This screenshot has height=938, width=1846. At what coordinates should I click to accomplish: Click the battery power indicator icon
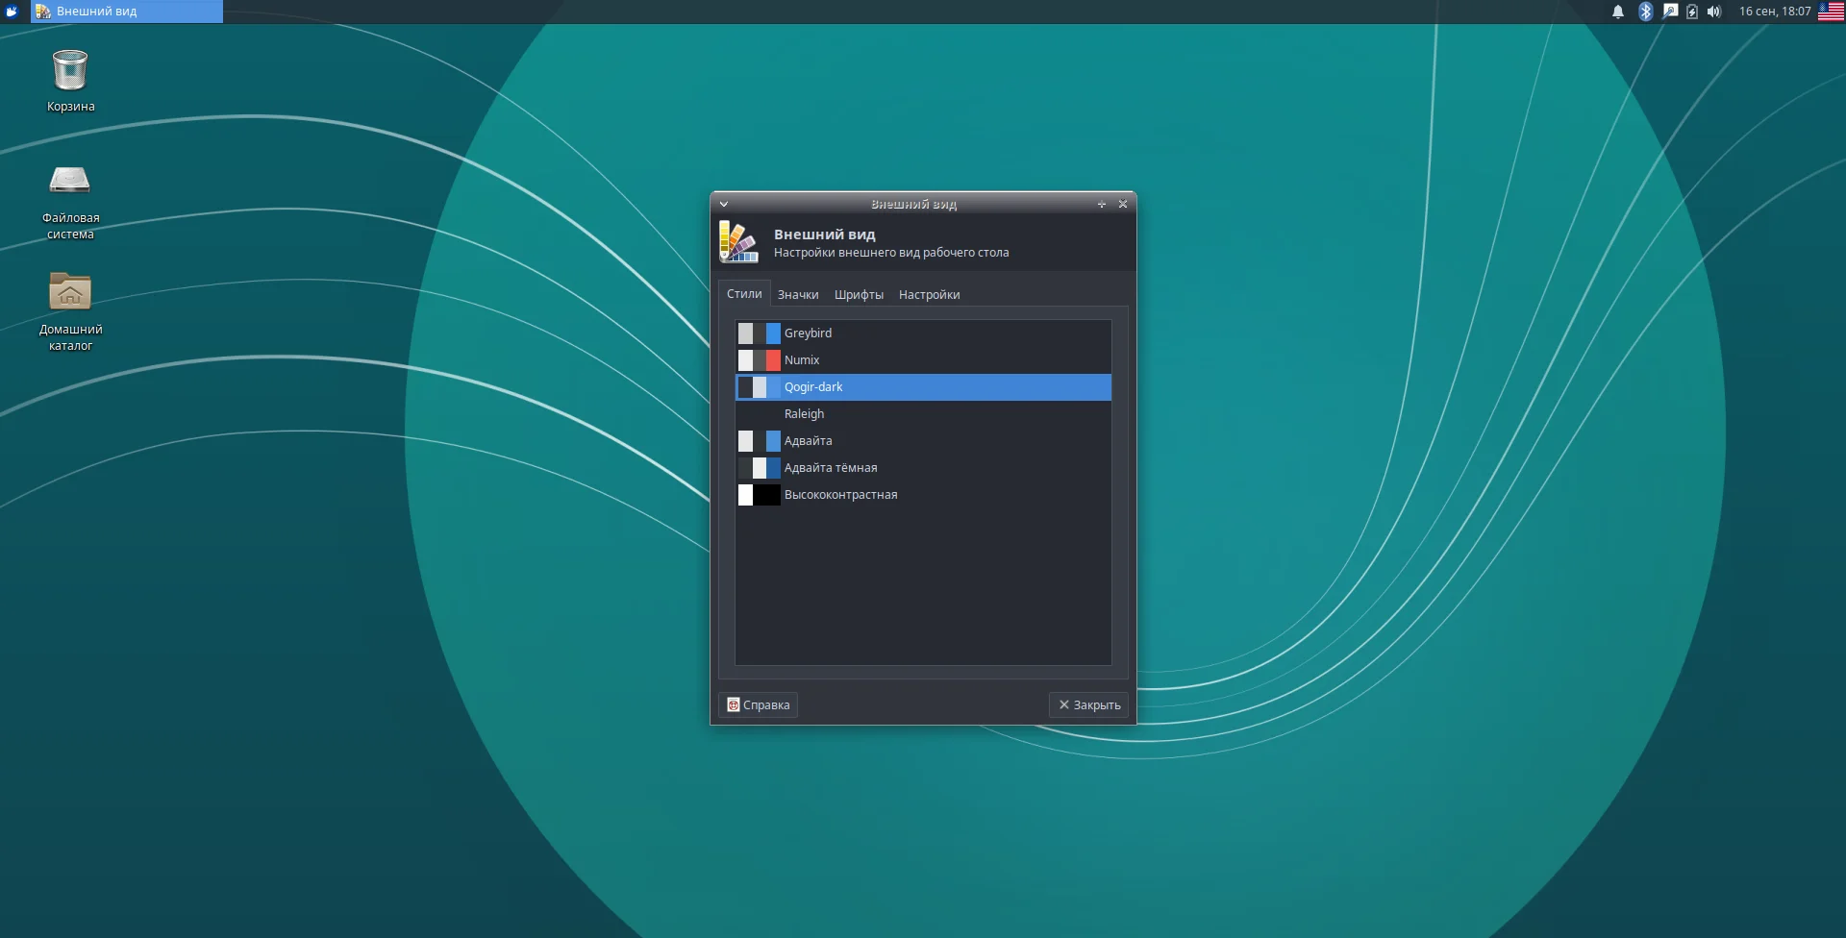(x=1692, y=12)
